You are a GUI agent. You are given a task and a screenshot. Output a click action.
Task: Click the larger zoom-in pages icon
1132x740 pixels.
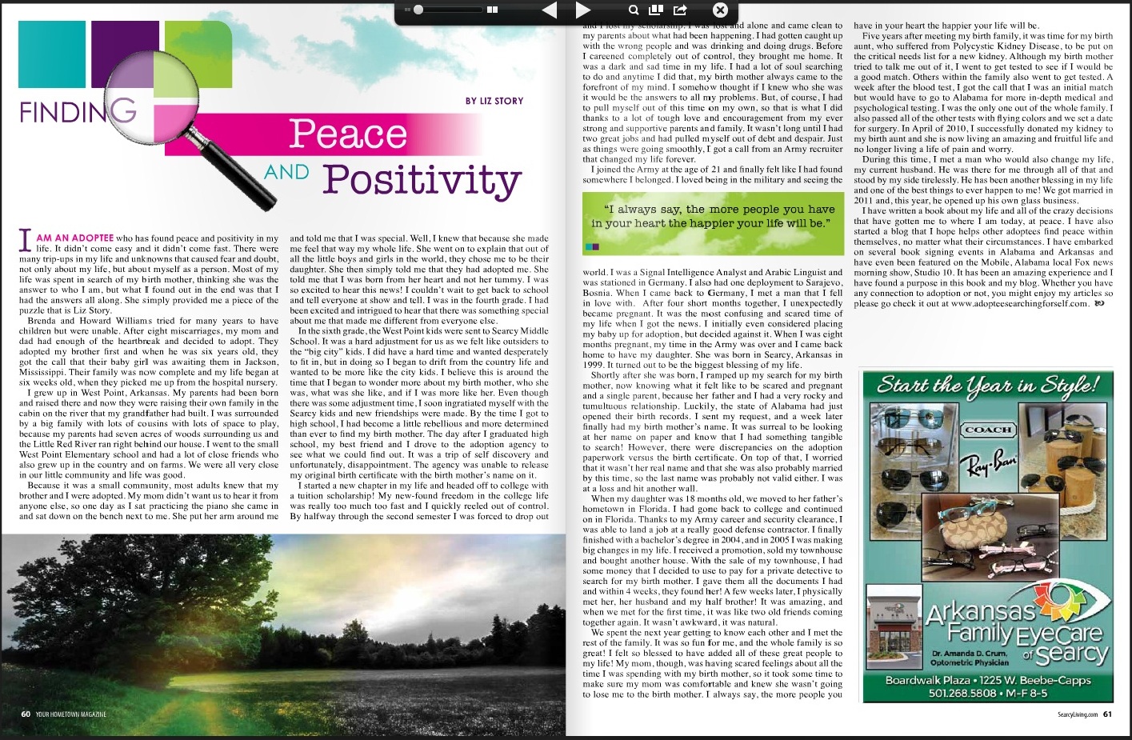coord(493,10)
